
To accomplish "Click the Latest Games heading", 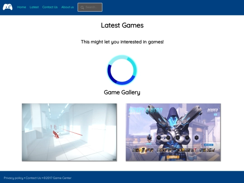I will click(x=122, y=25).
